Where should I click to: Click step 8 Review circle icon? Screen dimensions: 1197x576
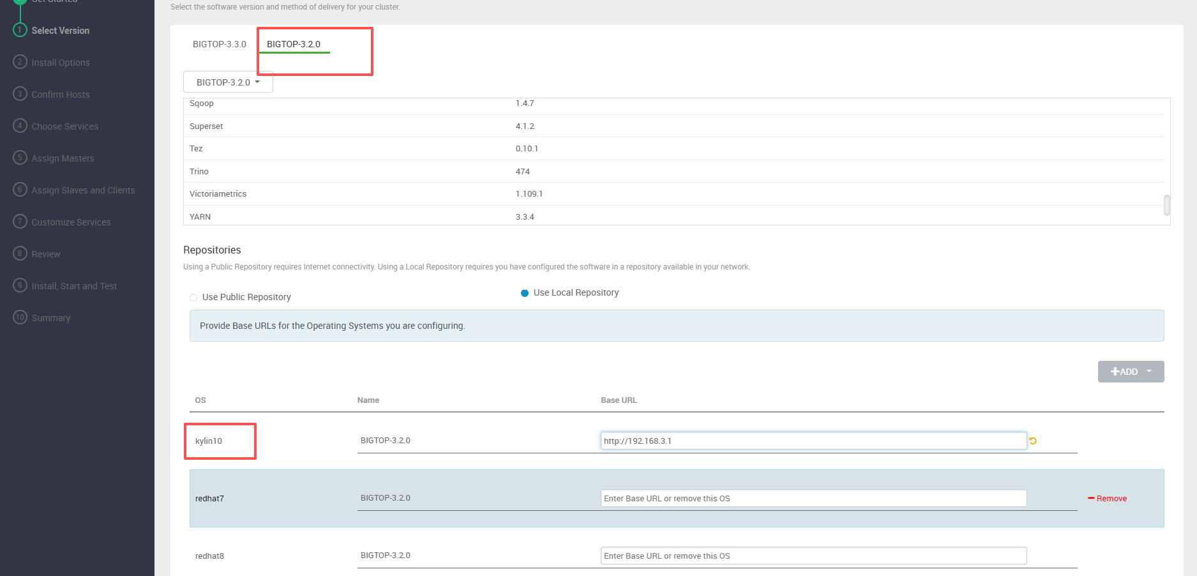pyautogui.click(x=20, y=254)
